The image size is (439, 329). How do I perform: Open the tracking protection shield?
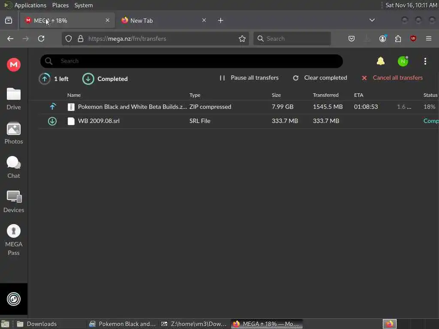pos(69,39)
